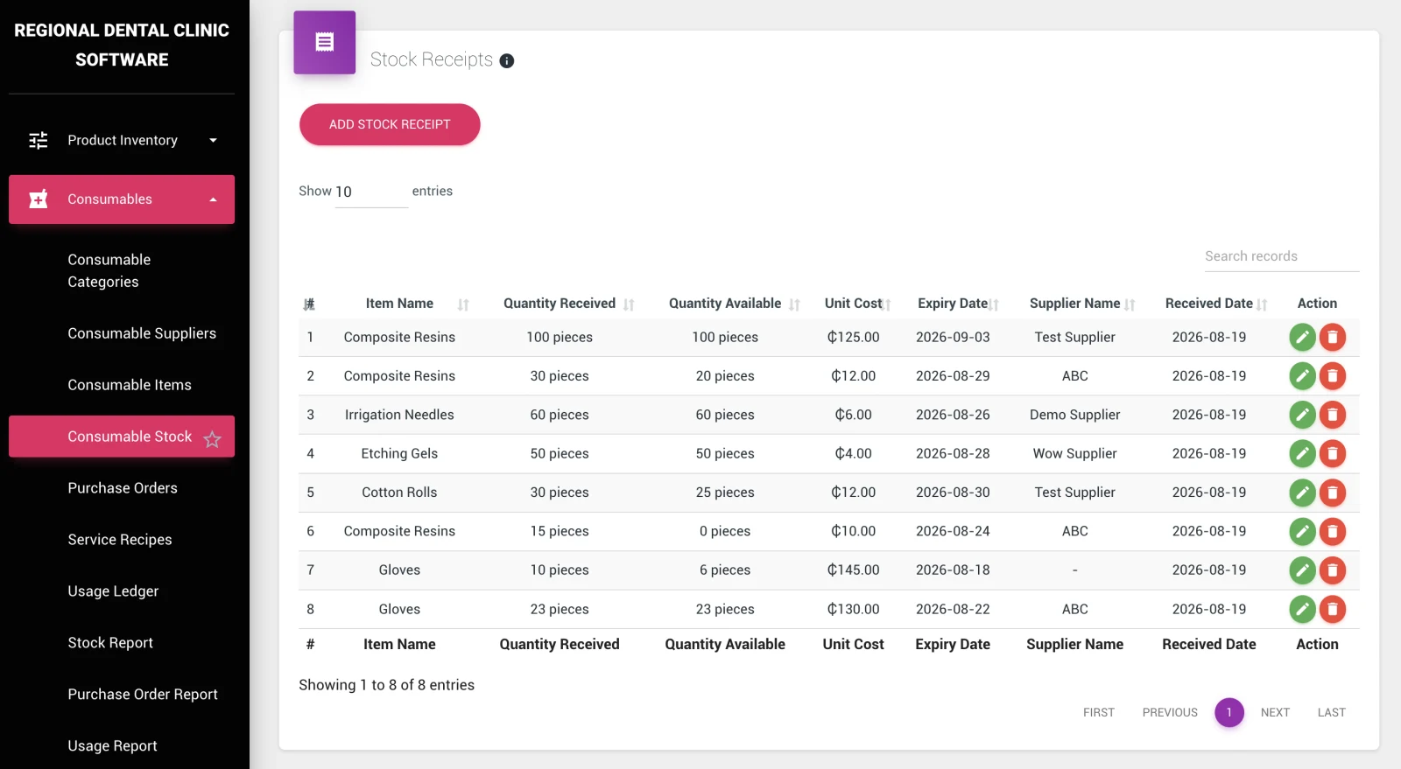Image resolution: width=1401 pixels, height=769 pixels.
Task: Delete the Composite Resins receipt with 0 available
Action: [1333, 531]
